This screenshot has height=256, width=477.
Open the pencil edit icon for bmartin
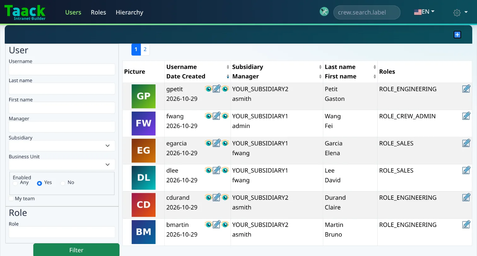(216, 225)
